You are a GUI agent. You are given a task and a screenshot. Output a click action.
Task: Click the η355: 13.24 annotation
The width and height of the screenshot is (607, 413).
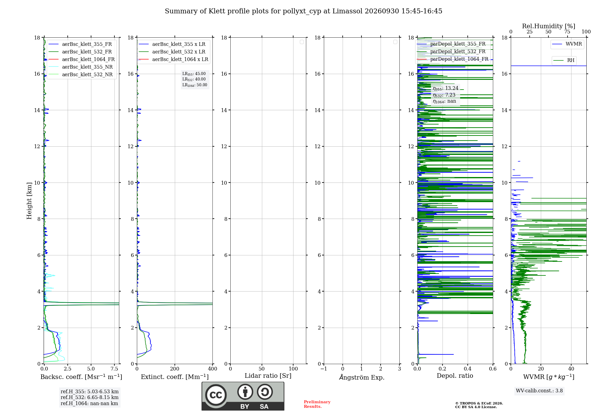click(x=446, y=88)
